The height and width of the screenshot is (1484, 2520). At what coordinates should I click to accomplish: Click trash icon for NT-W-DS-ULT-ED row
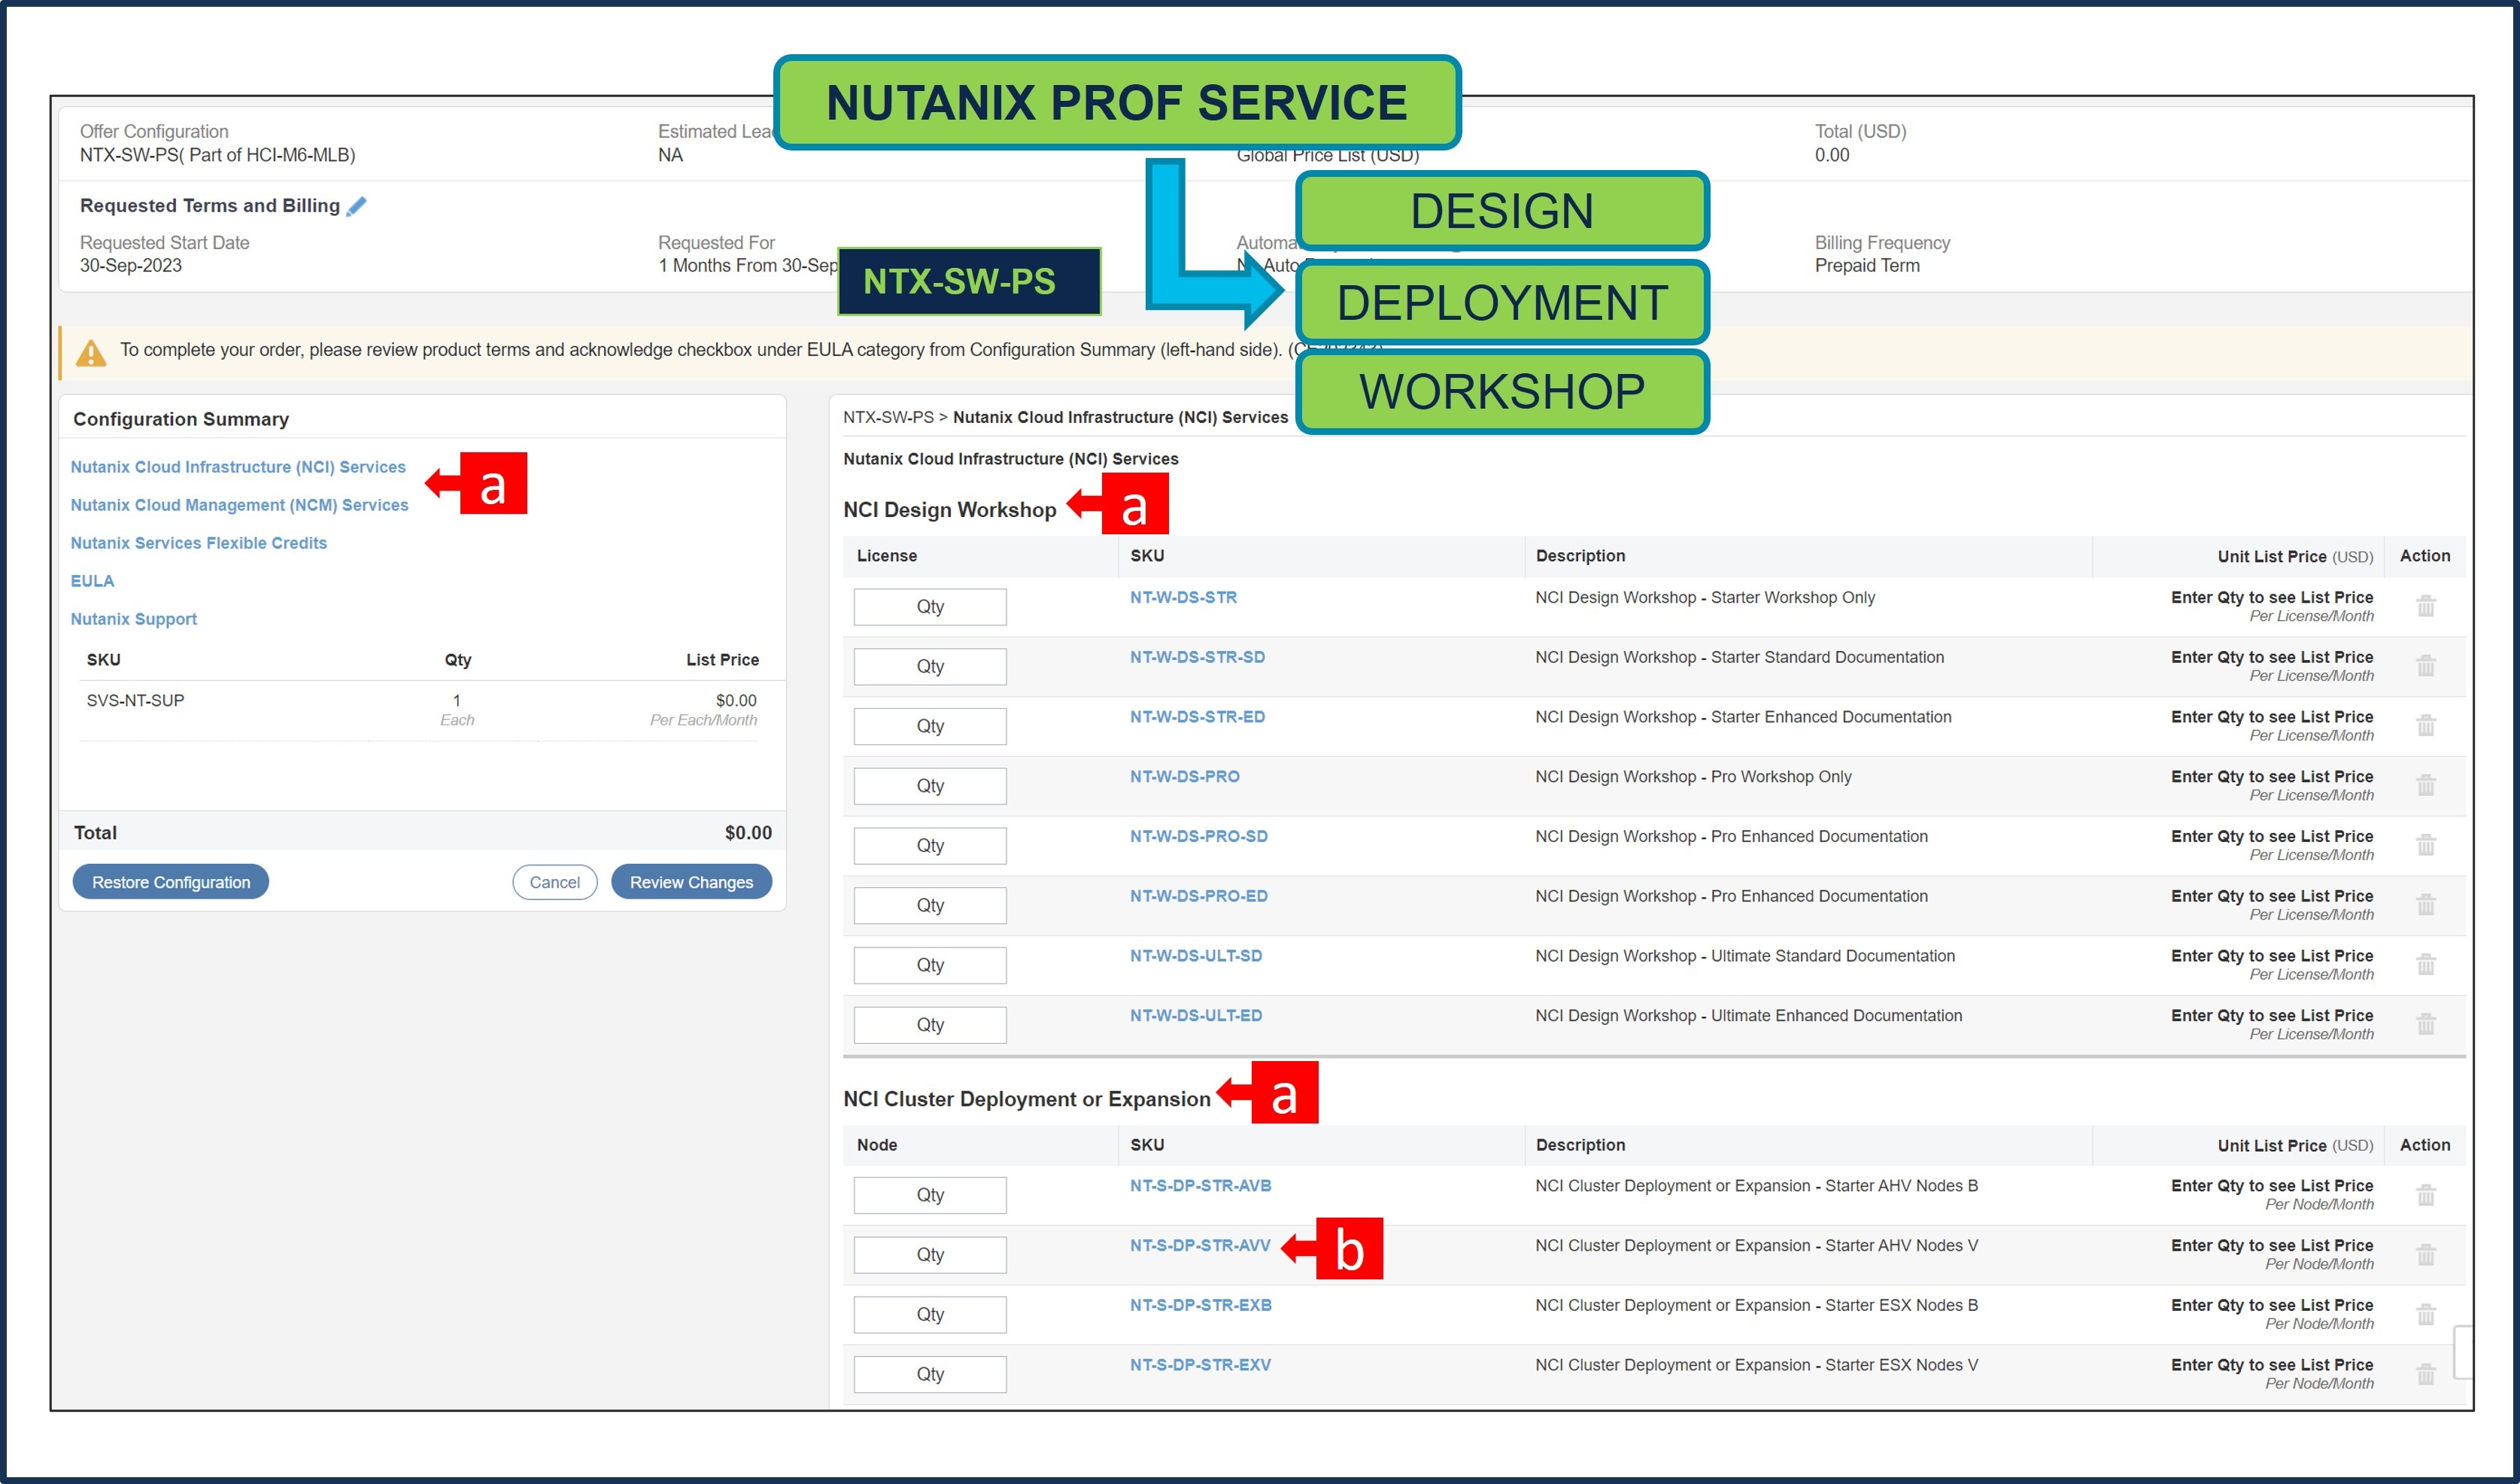pyautogui.click(x=2426, y=1023)
